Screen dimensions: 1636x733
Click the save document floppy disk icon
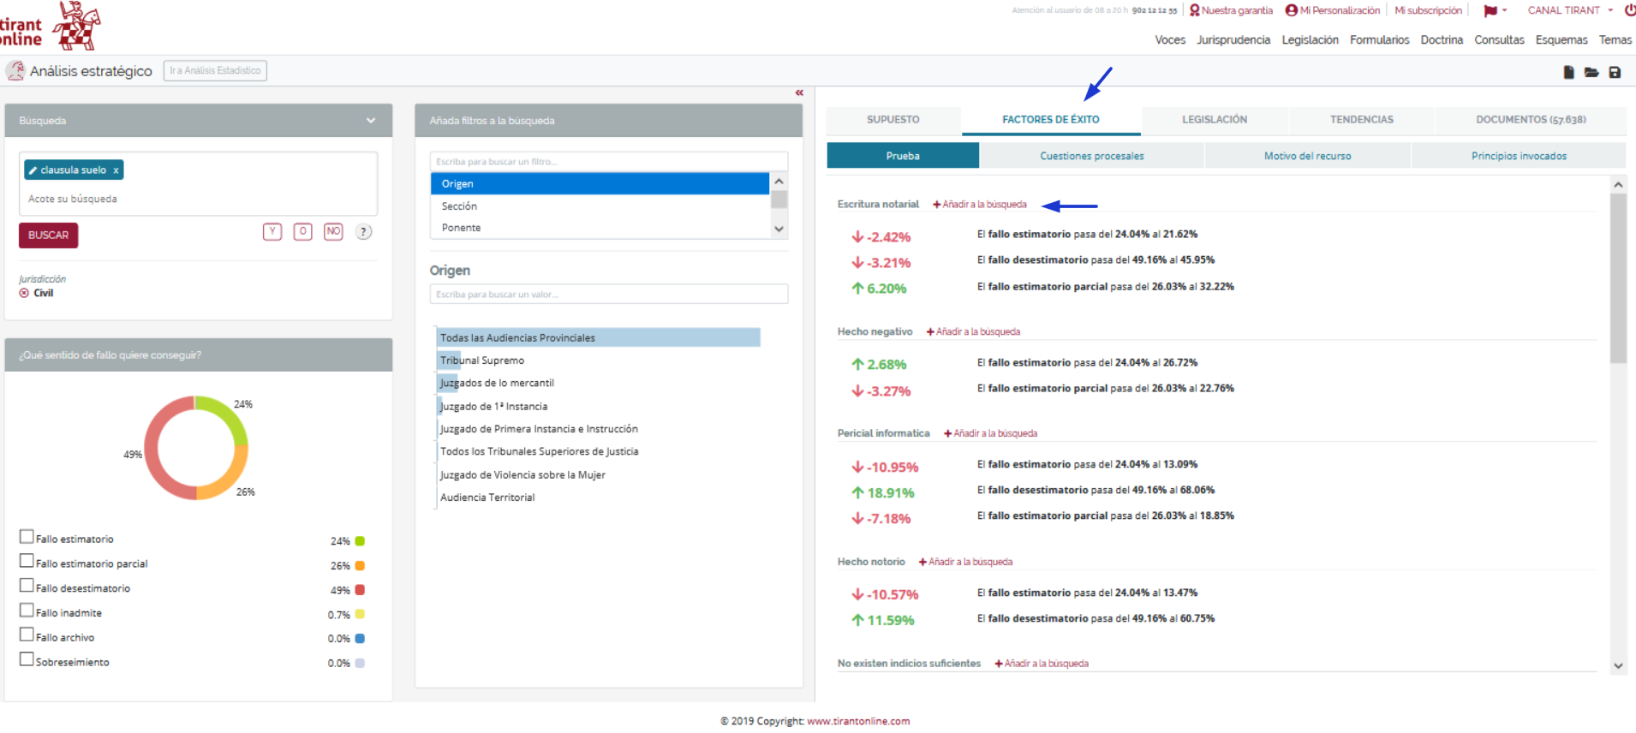point(1615,73)
